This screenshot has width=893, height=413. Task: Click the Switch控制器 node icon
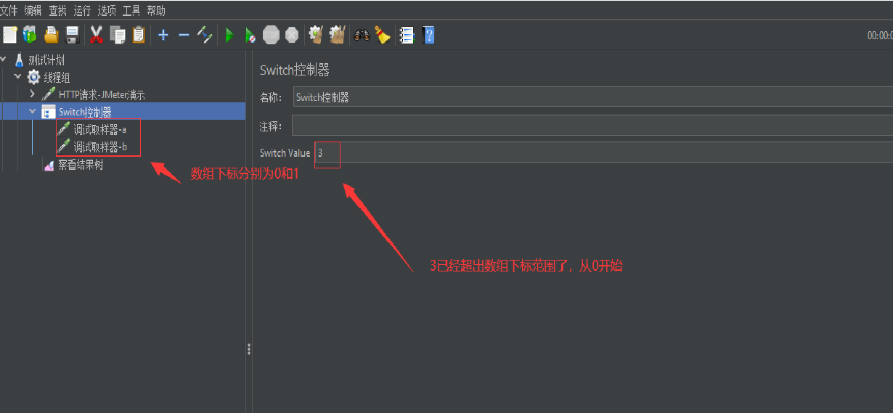click(49, 112)
